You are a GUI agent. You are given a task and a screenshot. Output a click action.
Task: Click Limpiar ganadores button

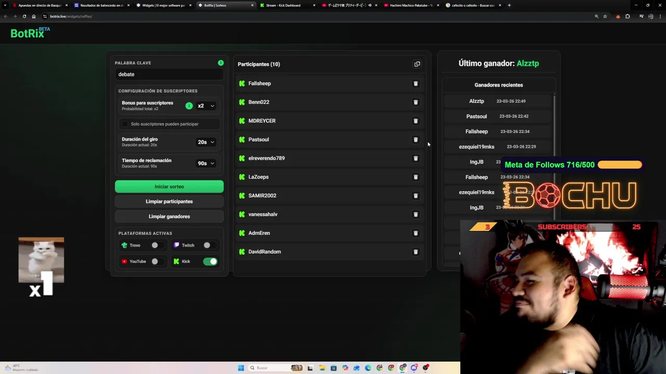point(169,217)
